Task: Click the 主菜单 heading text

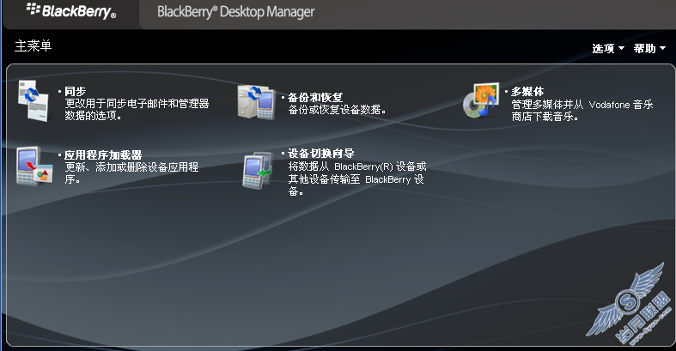Action: coord(33,45)
